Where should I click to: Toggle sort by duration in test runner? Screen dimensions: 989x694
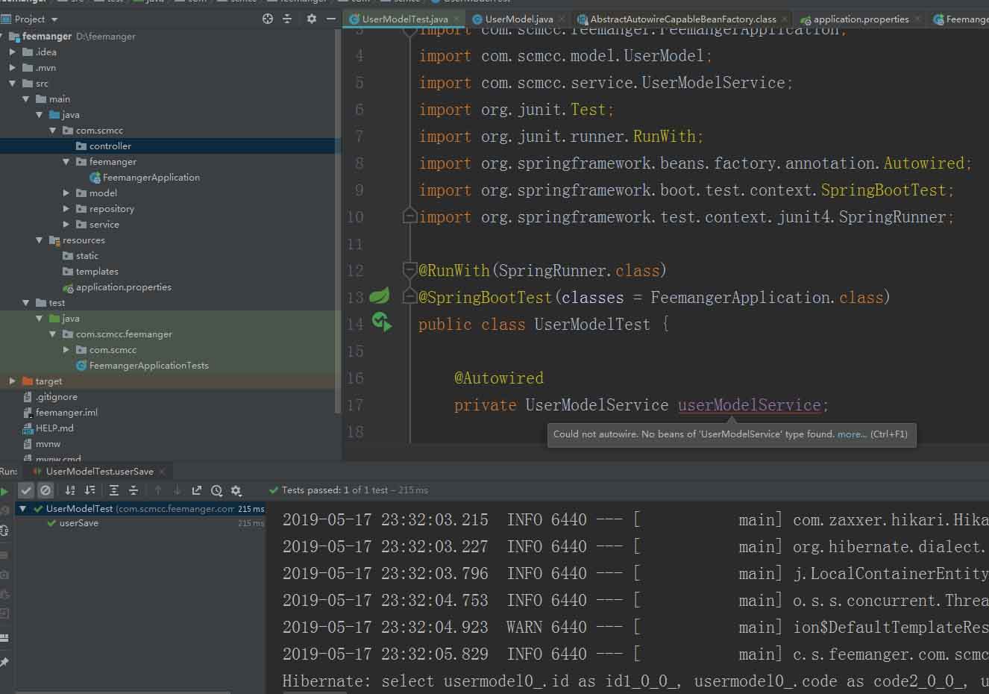tap(90, 490)
